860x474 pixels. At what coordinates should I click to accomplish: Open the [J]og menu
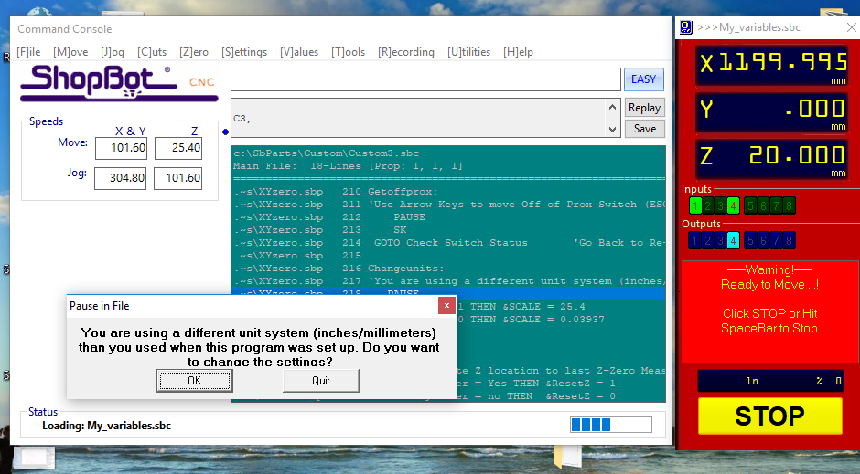pyautogui.click(x=113, y=52)
